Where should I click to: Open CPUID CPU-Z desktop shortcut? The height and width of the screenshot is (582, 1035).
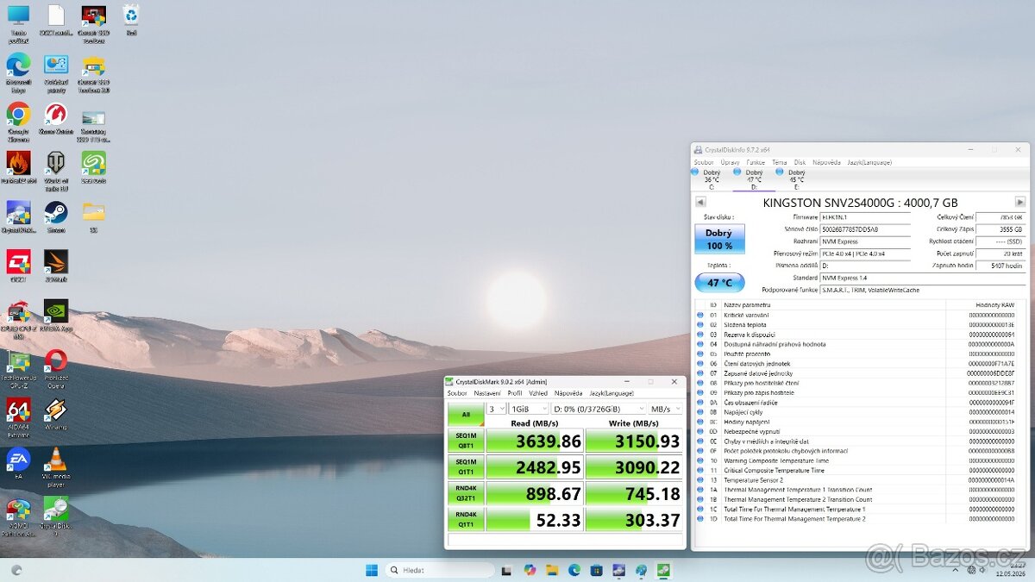coord(18,318)
